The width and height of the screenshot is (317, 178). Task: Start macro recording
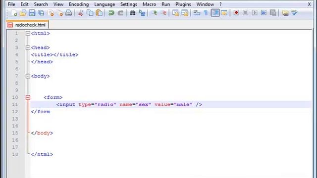[236, 13]
